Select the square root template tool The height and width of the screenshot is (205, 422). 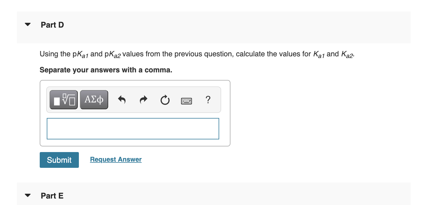63,99
